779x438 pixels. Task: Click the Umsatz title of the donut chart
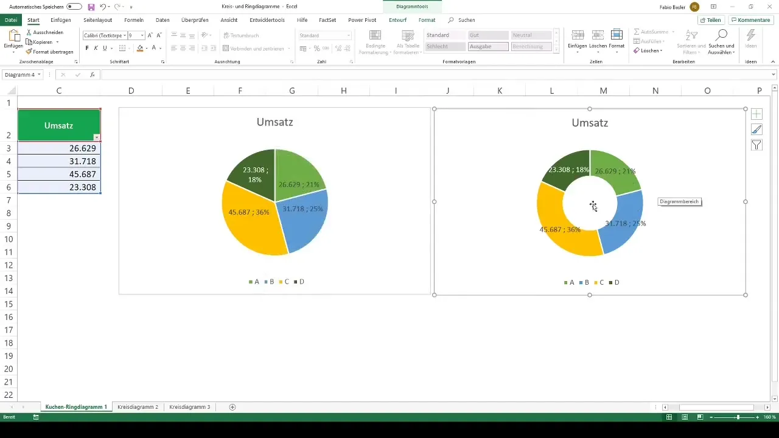point(590,123)
